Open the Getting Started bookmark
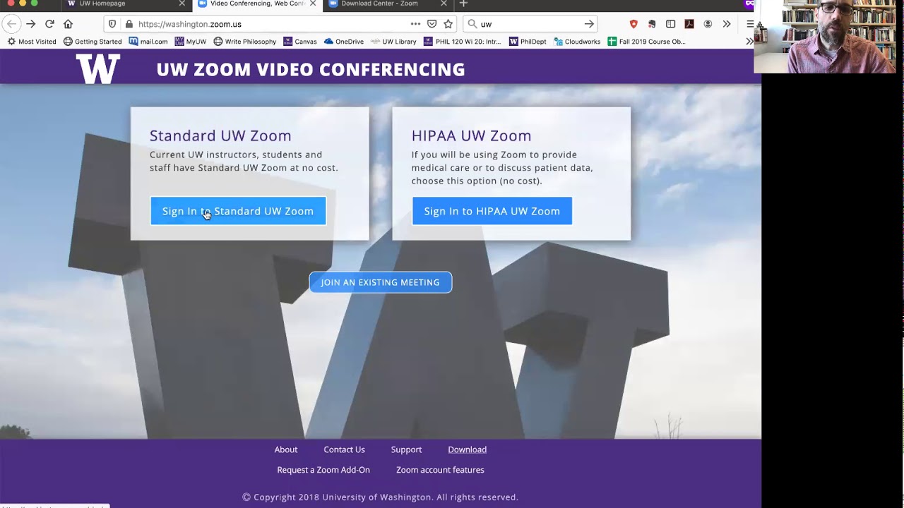This screenshot has width=904, height=508. [x=93, y=42]
